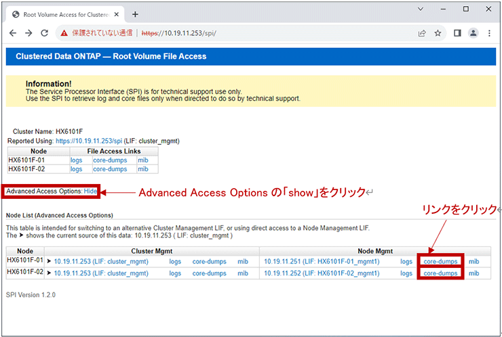Open the tab search chevron in title bar
Screen dimensions: 502x337
click(421, 9)
